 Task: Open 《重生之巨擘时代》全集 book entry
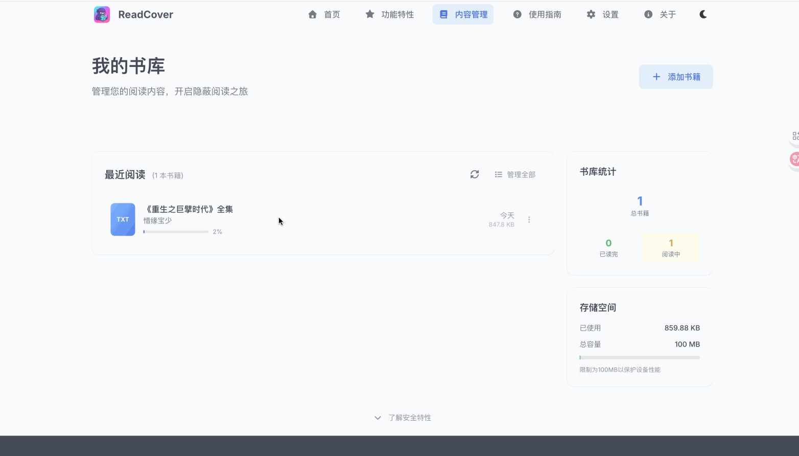[x=188, y=209]
